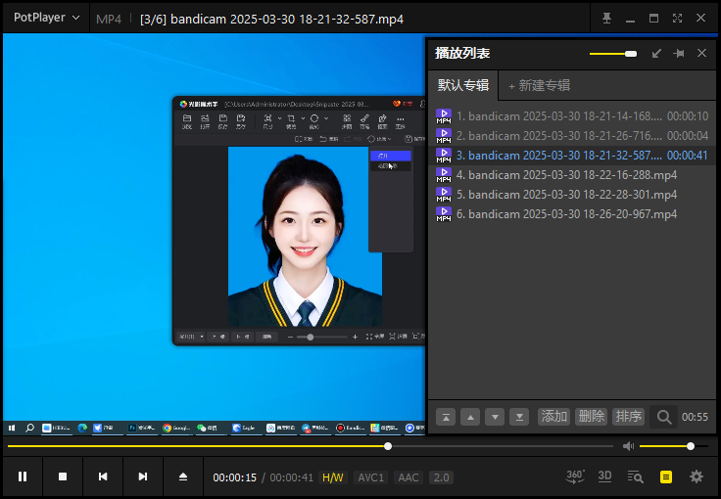
Task: Adjust the playlist panel opacity slider
Action: (613, 54)
